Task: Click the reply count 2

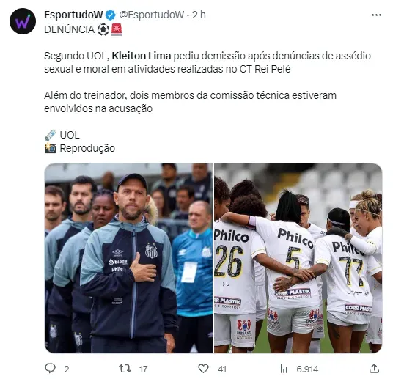Action: pyautogui.click(x=67, y=369)
